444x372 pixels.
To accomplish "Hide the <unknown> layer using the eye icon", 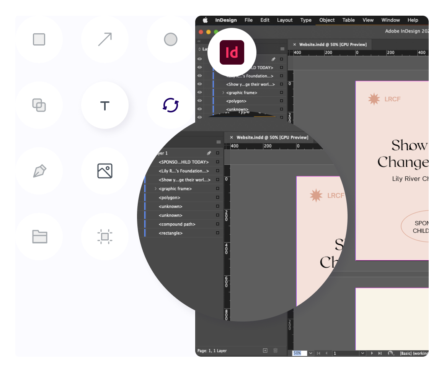I will 199,109.
